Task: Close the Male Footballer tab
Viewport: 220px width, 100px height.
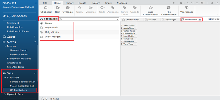Action: pos(200,20)
